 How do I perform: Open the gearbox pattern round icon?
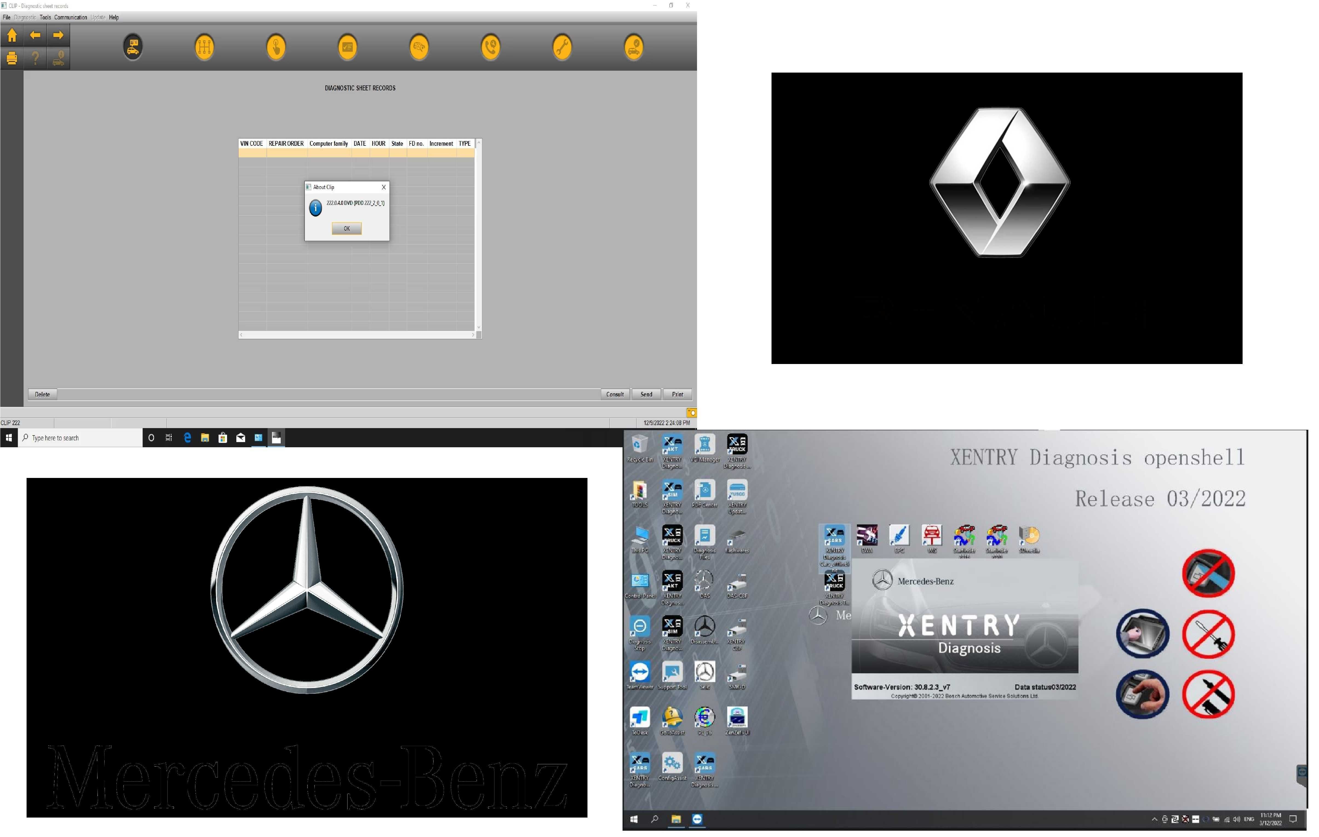[x=204, y=47]
